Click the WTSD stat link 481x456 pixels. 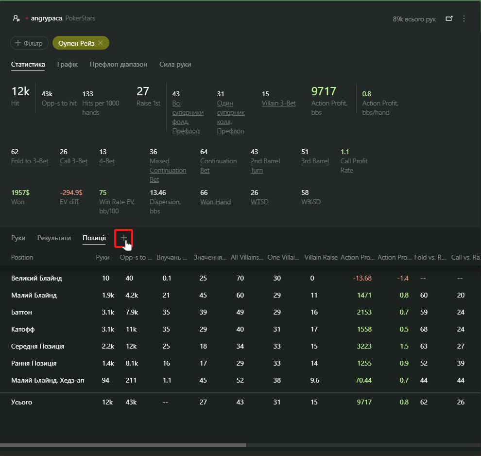[x=259, y=202]
